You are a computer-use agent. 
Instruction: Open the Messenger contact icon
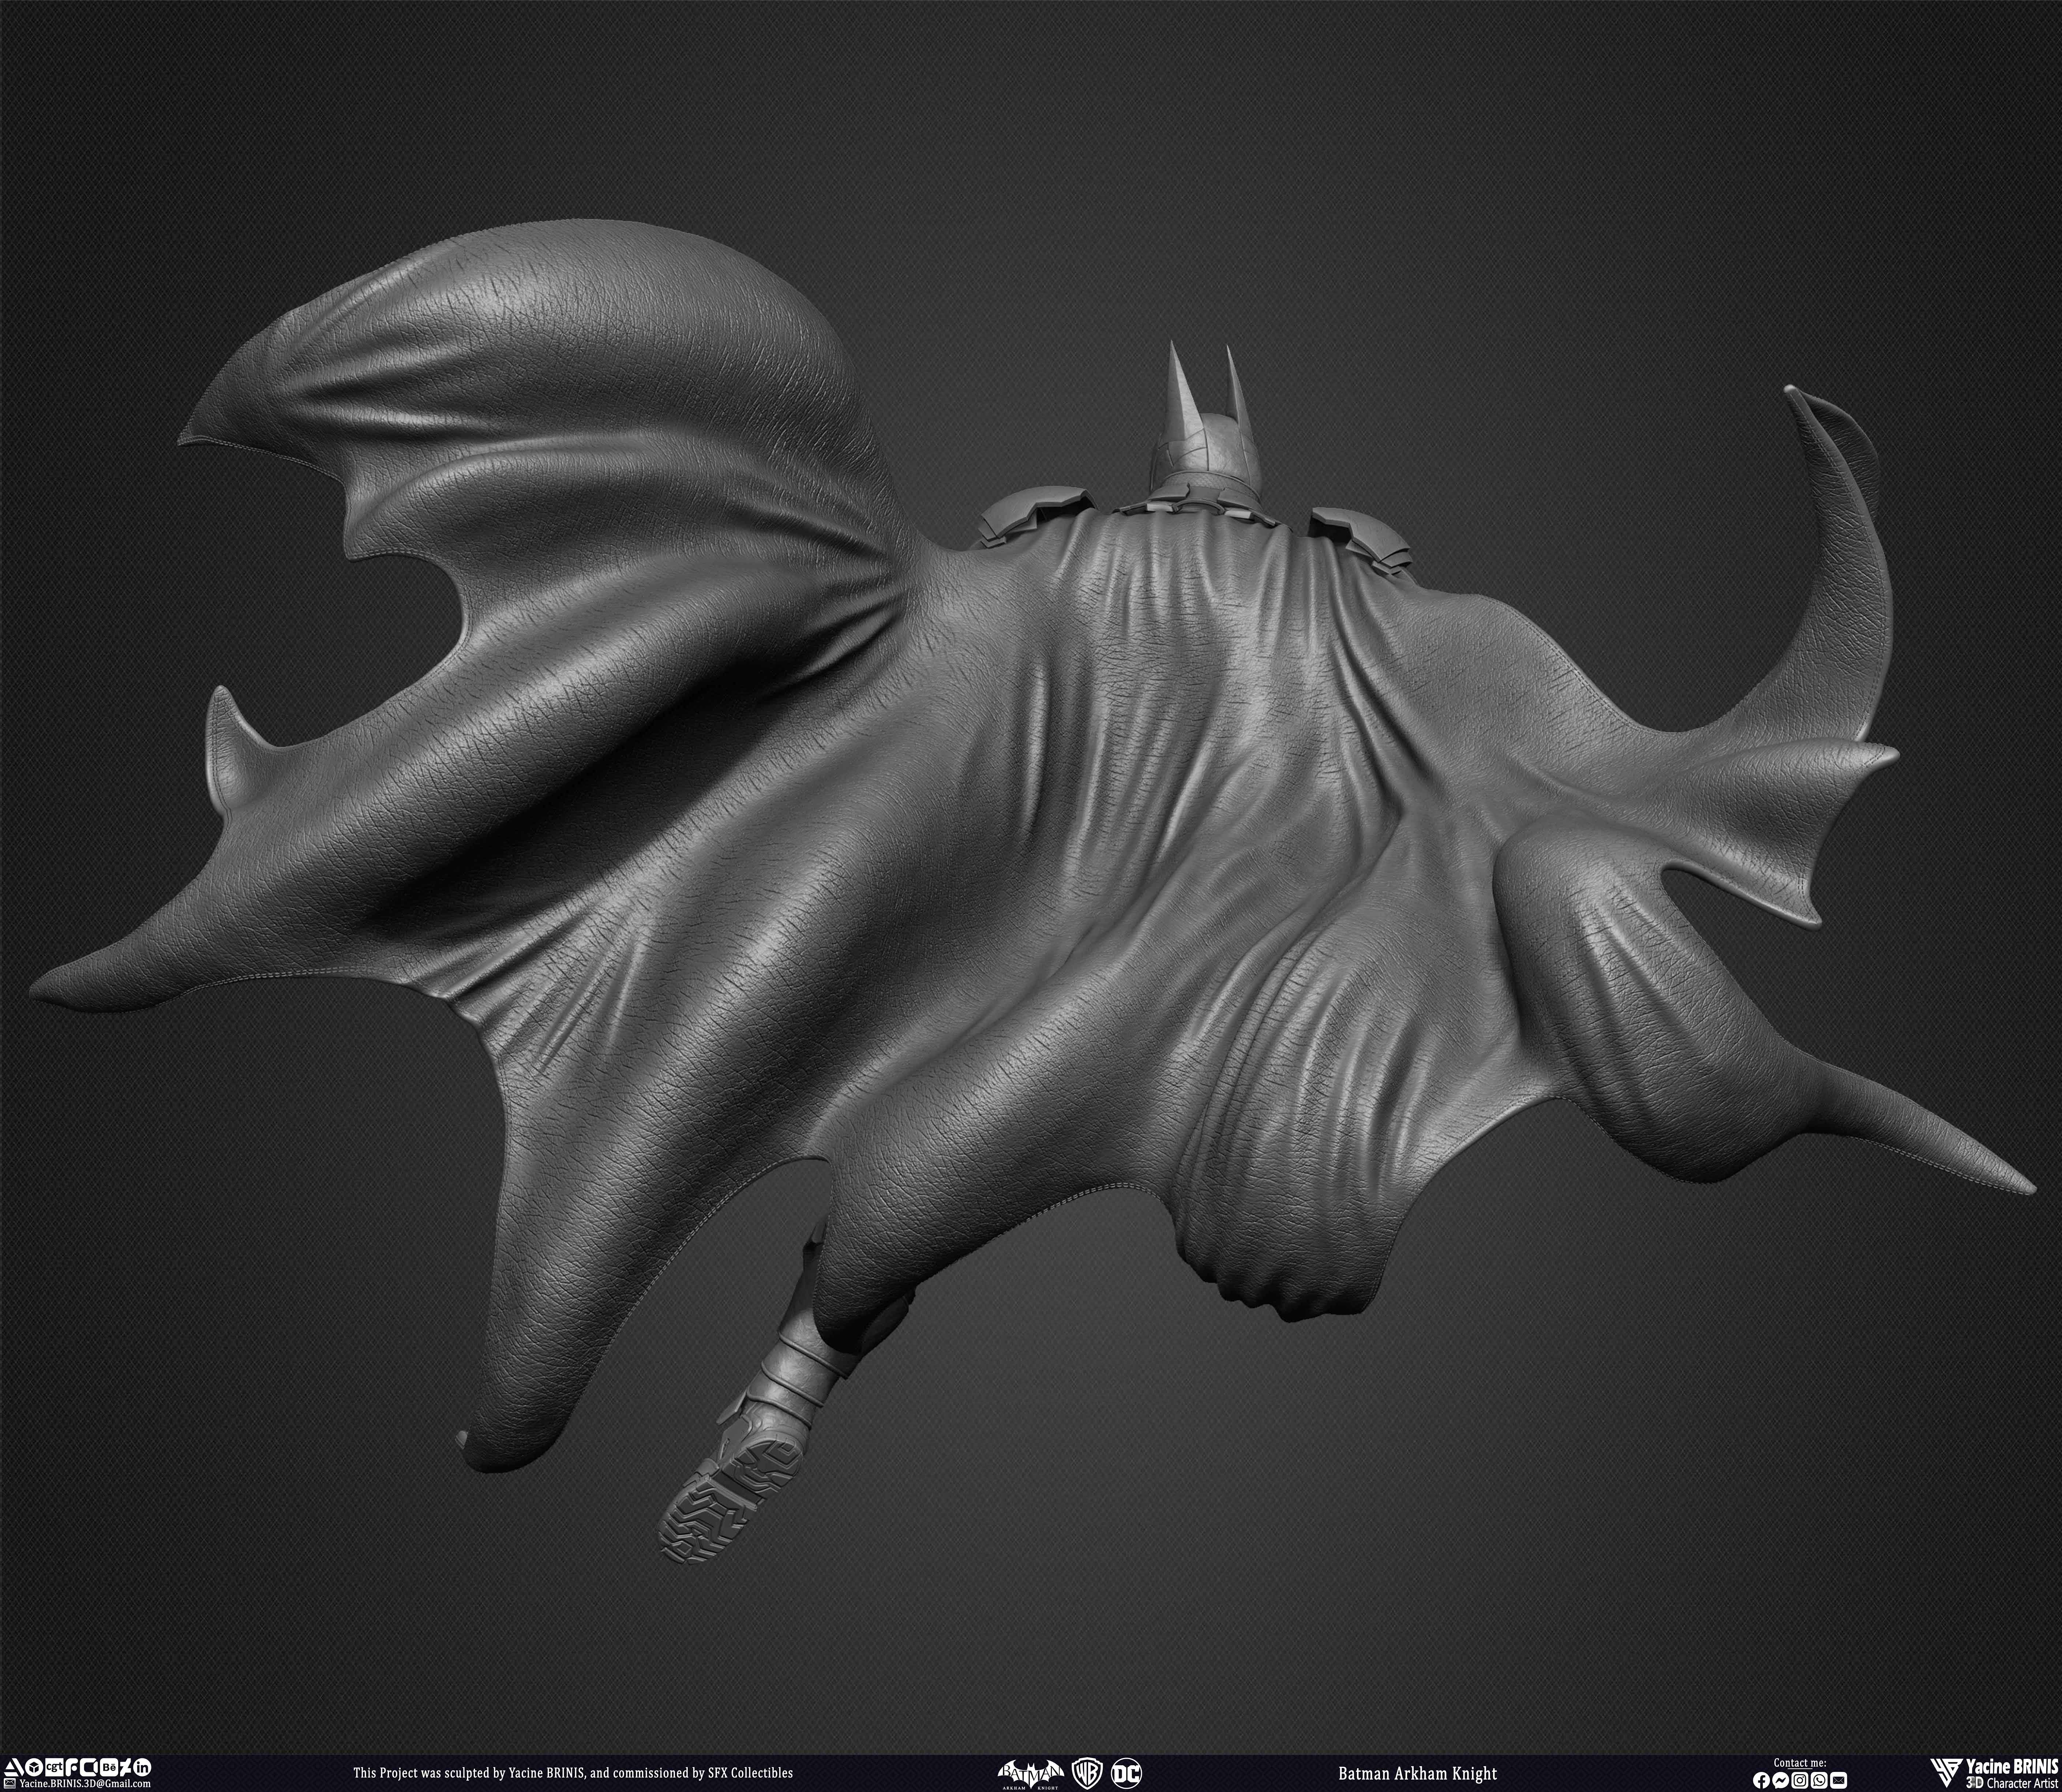1781,1780
